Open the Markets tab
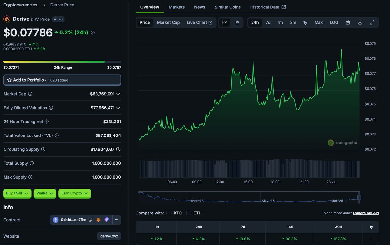The width and height of the screenshot is (390, 245). (176, 7)
